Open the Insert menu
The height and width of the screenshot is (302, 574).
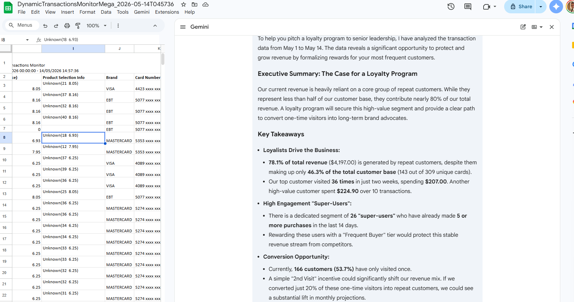(67, 12)
